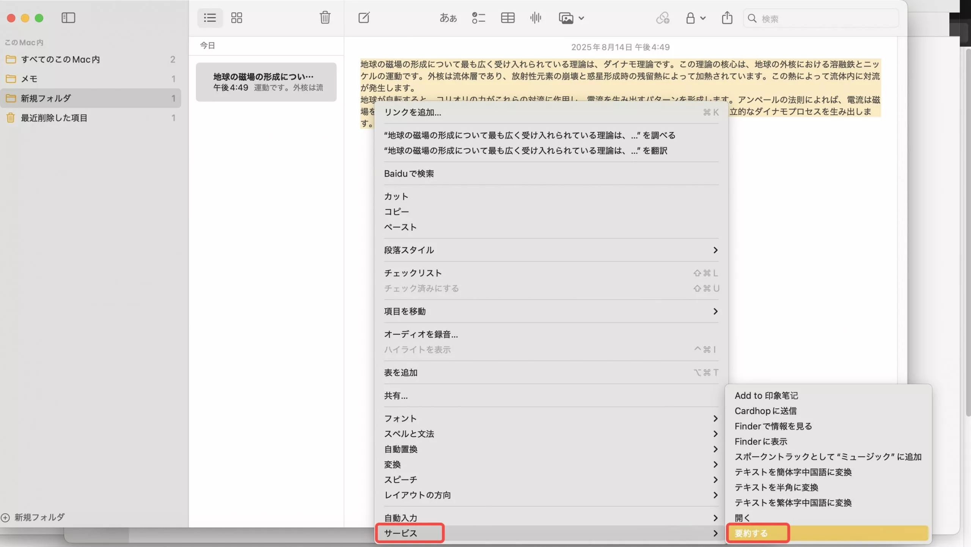Open the media attachment dropdown
Viewport: 971px width, 547px height.
pos(571,18)
